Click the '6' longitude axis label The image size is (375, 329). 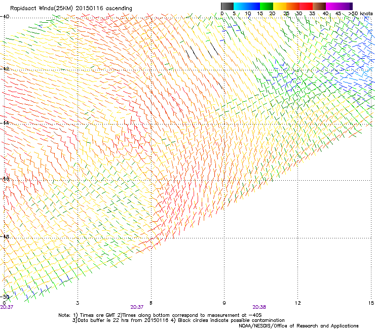tap(151, 303)
